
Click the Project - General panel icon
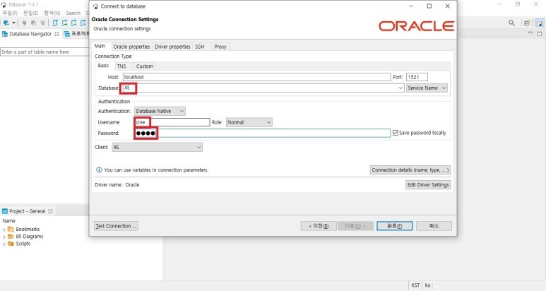tap(5, 211)
